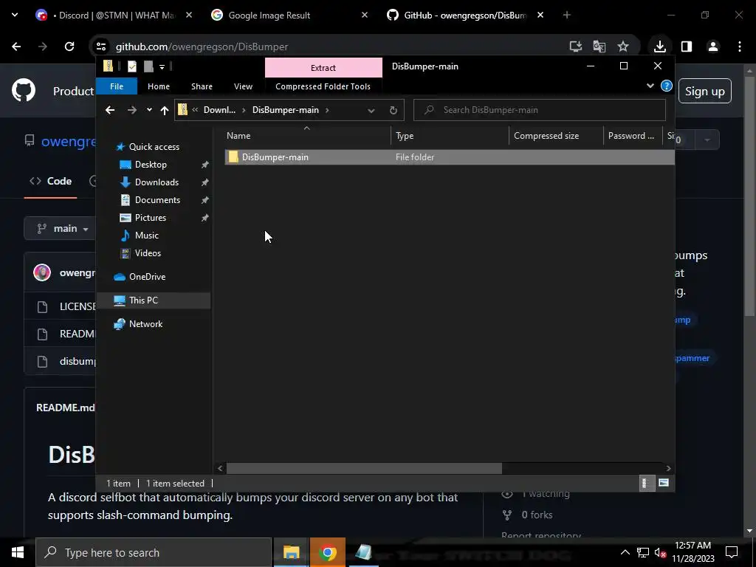Switch to Details view icon in status bar
756x567 pixels.
(x=645, y=483)
